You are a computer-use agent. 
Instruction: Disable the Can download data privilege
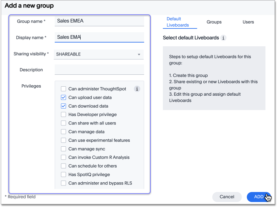(63, 106)
